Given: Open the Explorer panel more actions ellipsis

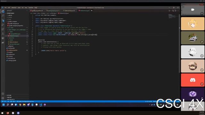Looking at the screenshot, I should click(27, 11).
